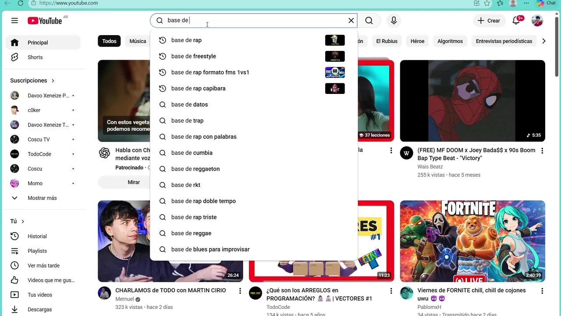The width and height of the screenshot is (561, 316).
Task: Select suggestion "base de rap"
Action: [x=254, y=40]
